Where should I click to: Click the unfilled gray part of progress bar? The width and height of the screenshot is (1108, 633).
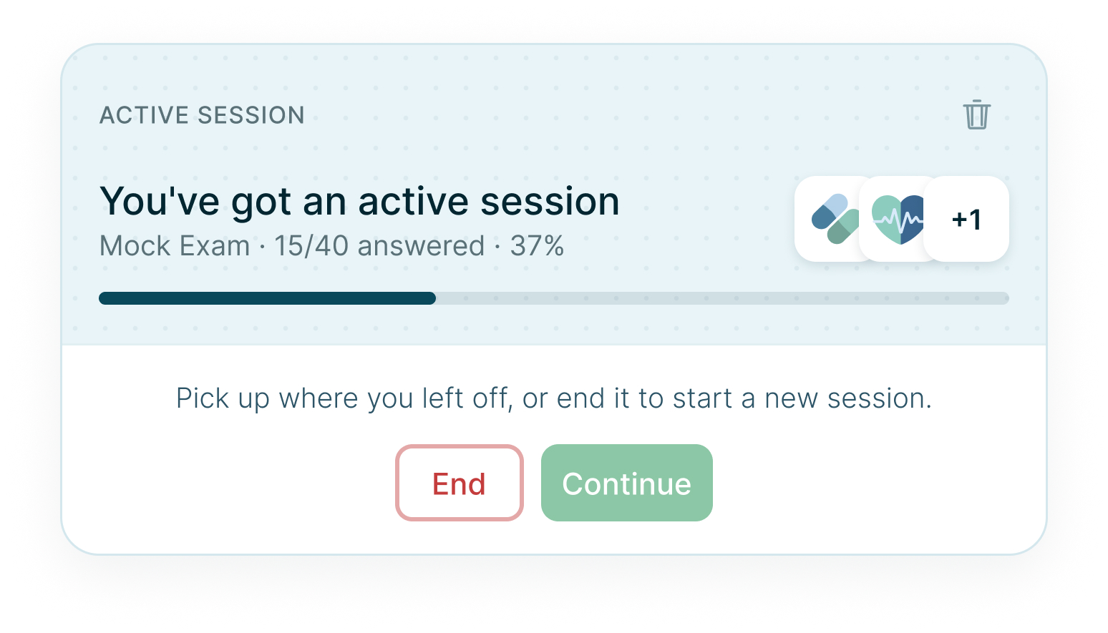click(x=722, y=298)
